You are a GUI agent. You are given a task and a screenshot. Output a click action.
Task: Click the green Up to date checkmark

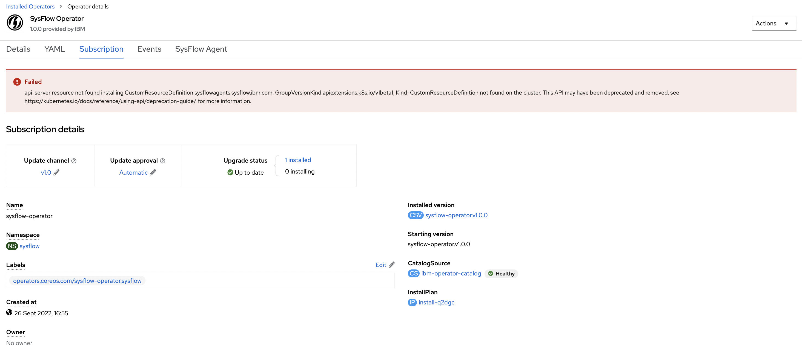230,172
